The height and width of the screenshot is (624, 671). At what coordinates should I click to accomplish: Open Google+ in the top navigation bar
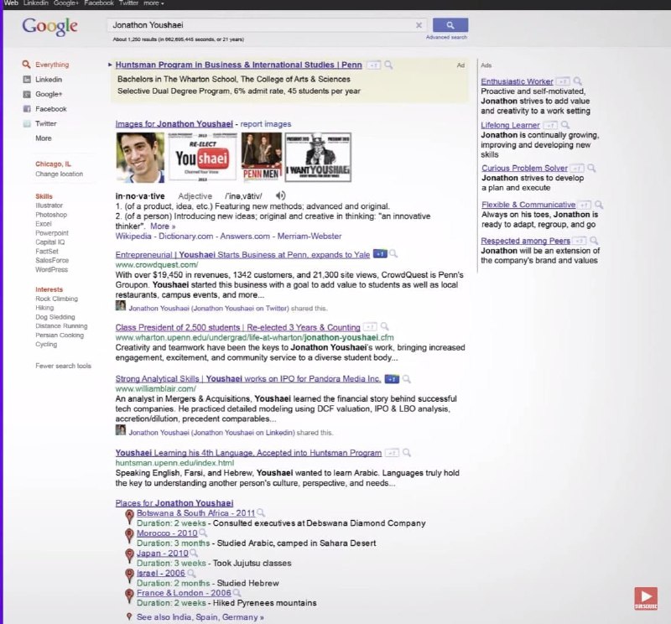click(66, 3)
